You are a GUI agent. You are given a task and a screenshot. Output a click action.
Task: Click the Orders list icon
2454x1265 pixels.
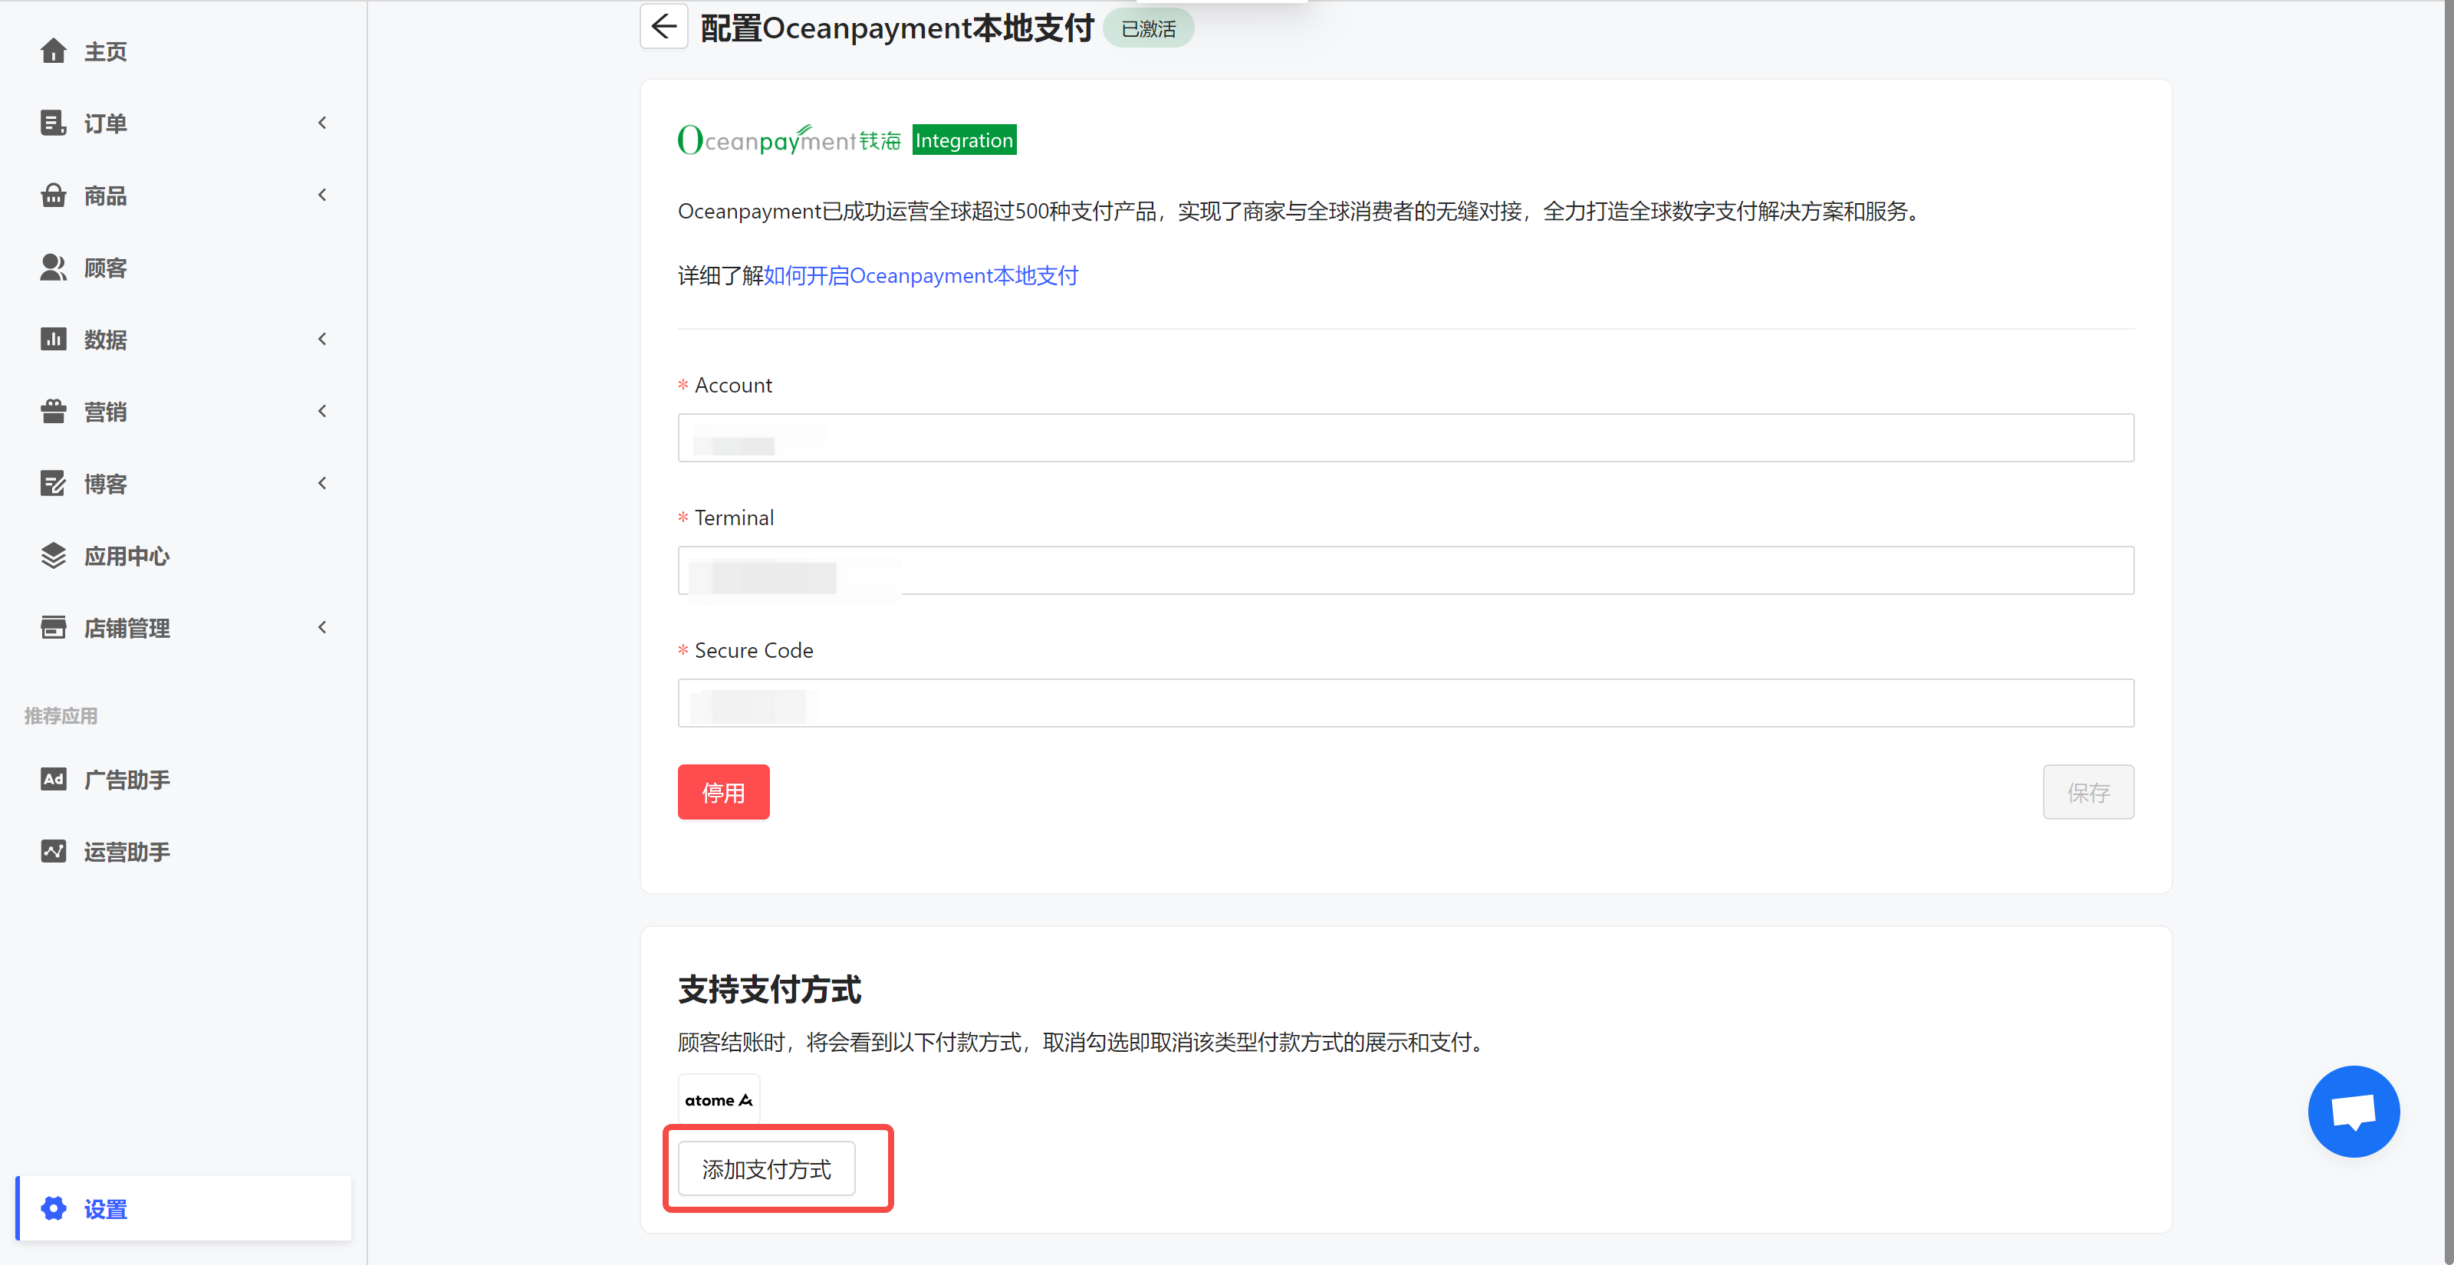pyautogui.click(x=54, y=123)
